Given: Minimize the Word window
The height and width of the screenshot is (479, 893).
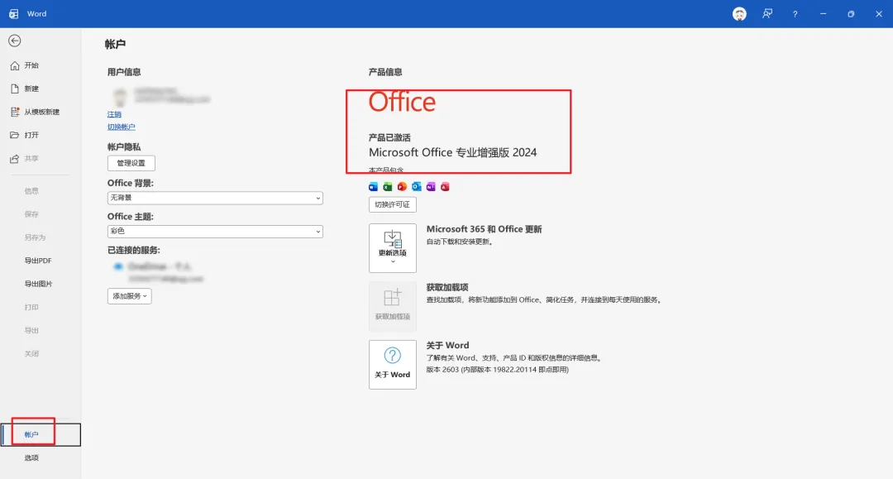Looking at the screenshot, I should [823, 14].
